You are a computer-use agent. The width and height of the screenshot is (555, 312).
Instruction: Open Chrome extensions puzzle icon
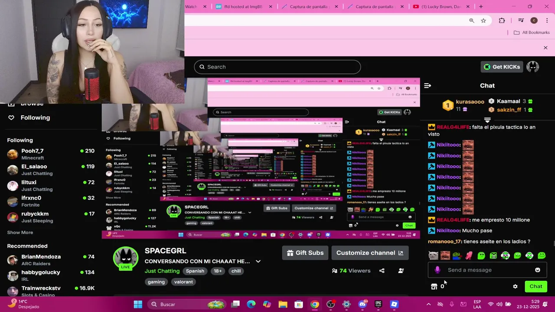coord(502,20)
